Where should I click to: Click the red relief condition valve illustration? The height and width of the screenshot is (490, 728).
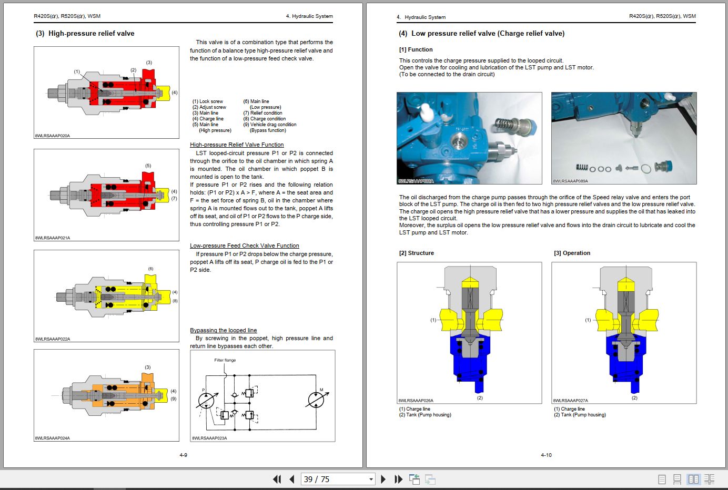point(105,195)
